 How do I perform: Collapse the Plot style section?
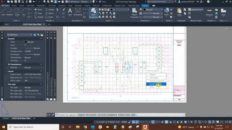coord(41,84)
